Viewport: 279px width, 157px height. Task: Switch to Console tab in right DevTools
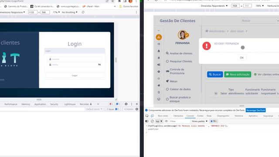(x=190, y=116)
